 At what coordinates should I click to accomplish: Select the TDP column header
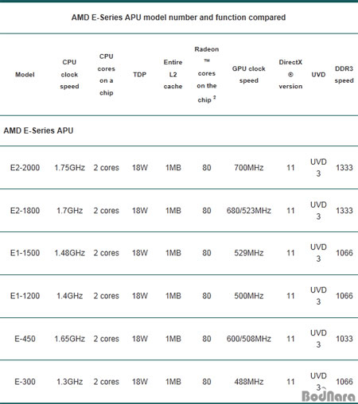pyautogui.click(x=140, y=75)
